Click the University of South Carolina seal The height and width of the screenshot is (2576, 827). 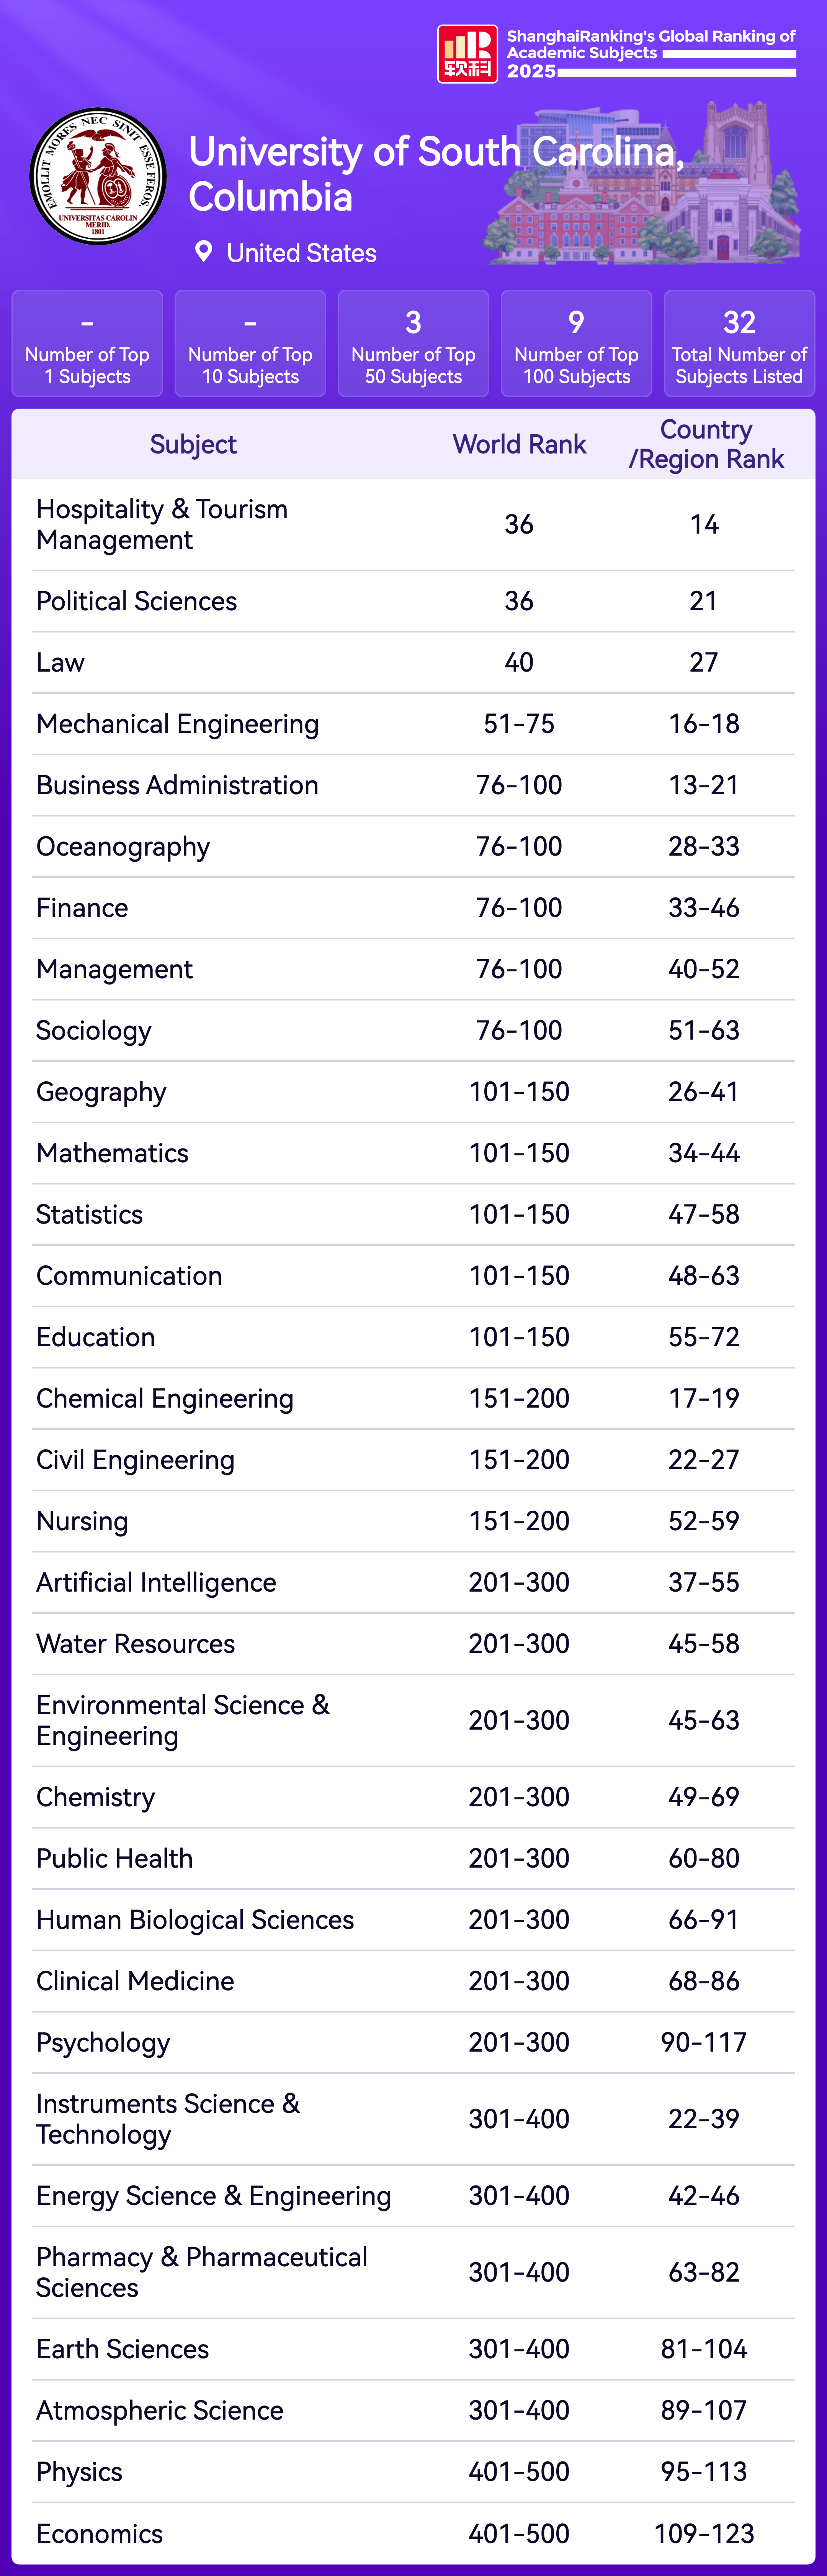point(98,176)
